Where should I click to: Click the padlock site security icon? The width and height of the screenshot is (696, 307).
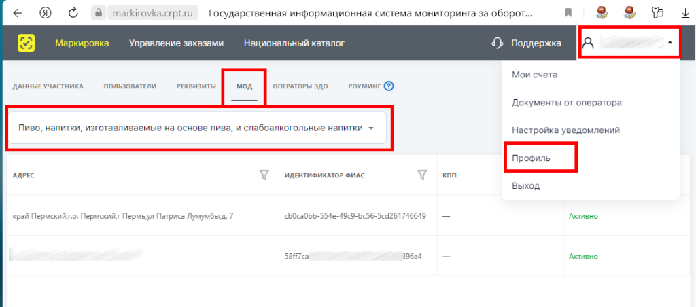pos(98,13)
